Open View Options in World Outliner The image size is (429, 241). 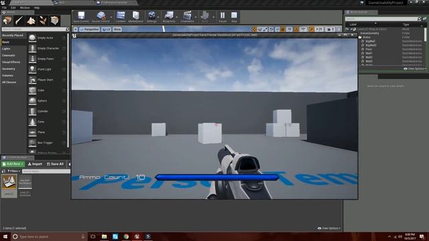coord(415,69)
